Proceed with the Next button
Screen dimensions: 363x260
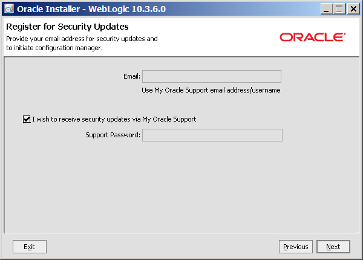333,247
